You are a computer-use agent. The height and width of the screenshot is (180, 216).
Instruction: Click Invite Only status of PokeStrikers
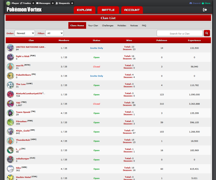click(96, 76)
